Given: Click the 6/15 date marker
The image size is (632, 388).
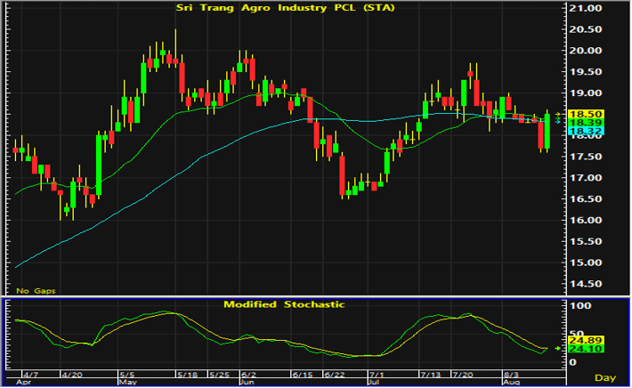Looking at the screenshot, I should click(x=303, y=375).
